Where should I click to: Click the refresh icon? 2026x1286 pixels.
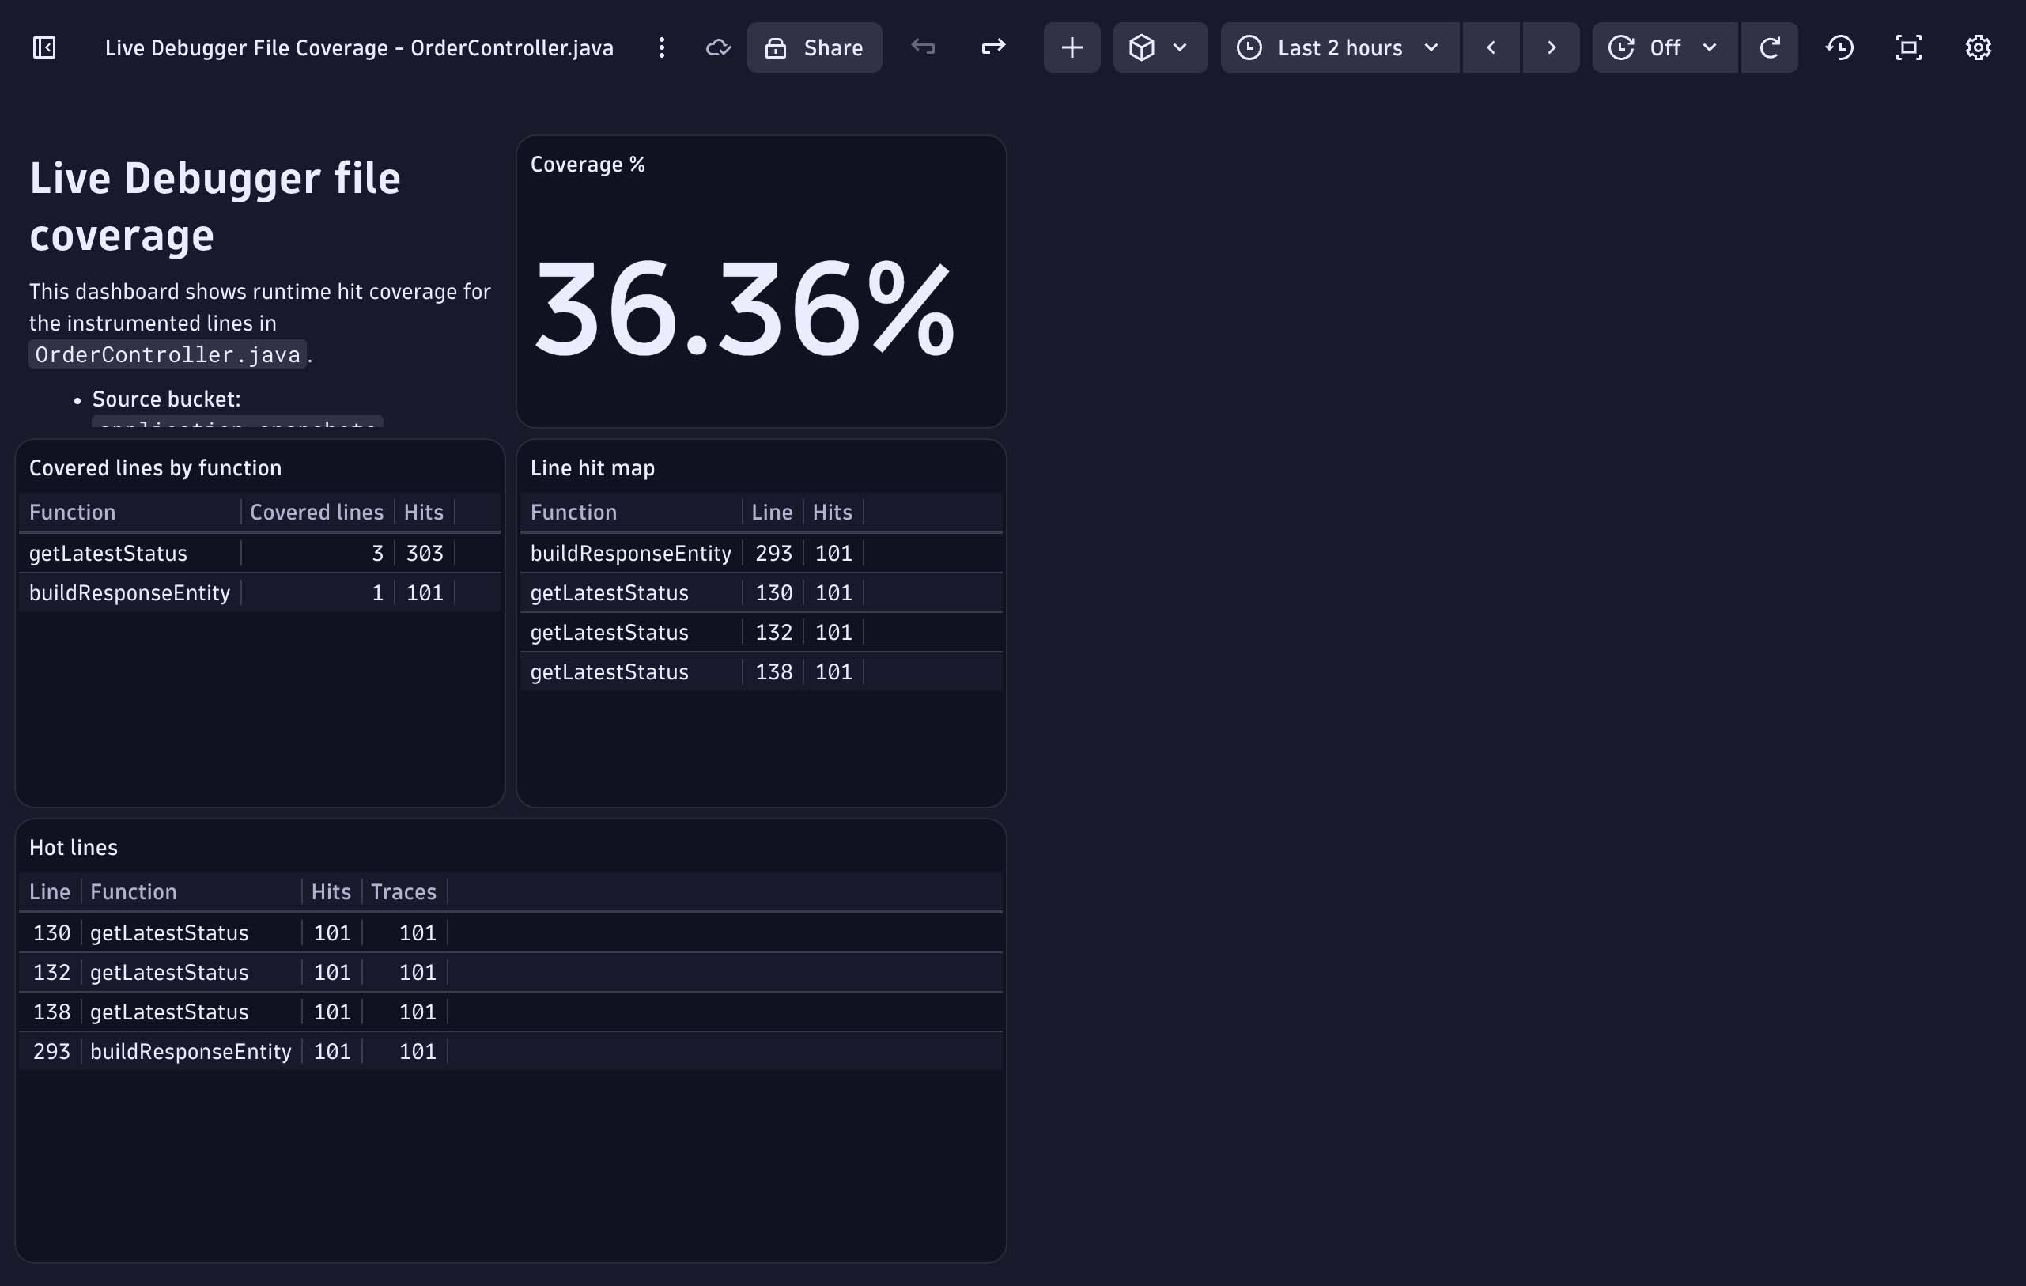[x=1768, y=48]
